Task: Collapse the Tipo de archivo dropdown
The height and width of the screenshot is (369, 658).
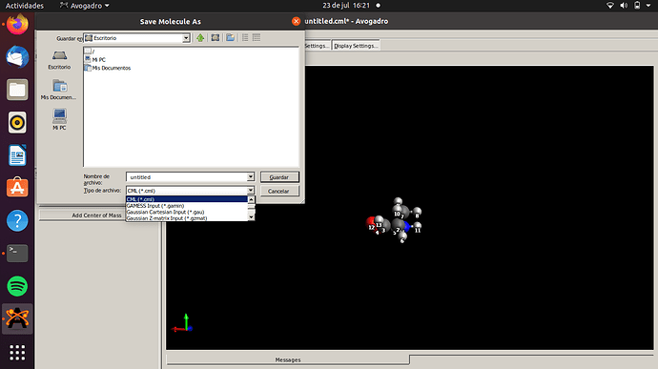Action: [251, 191]
